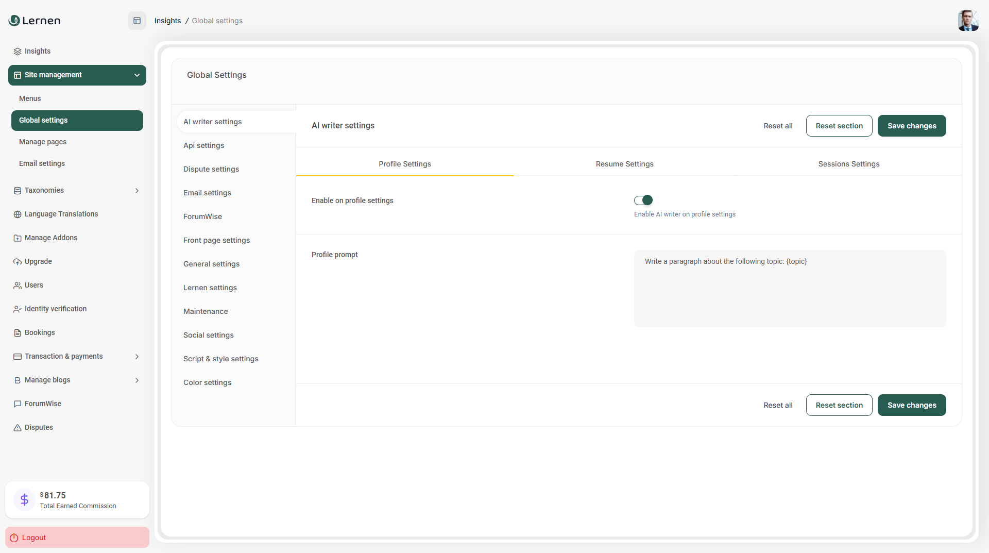Expand Transaction & payments chevron
Screen dimensions: 989x553
[137, 357]
